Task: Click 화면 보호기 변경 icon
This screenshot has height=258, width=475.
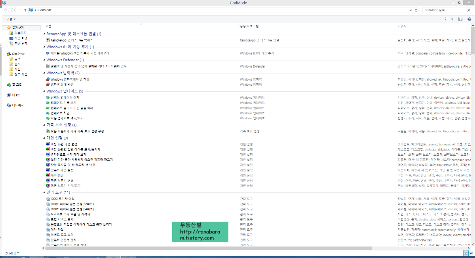Action: (48, 180)
